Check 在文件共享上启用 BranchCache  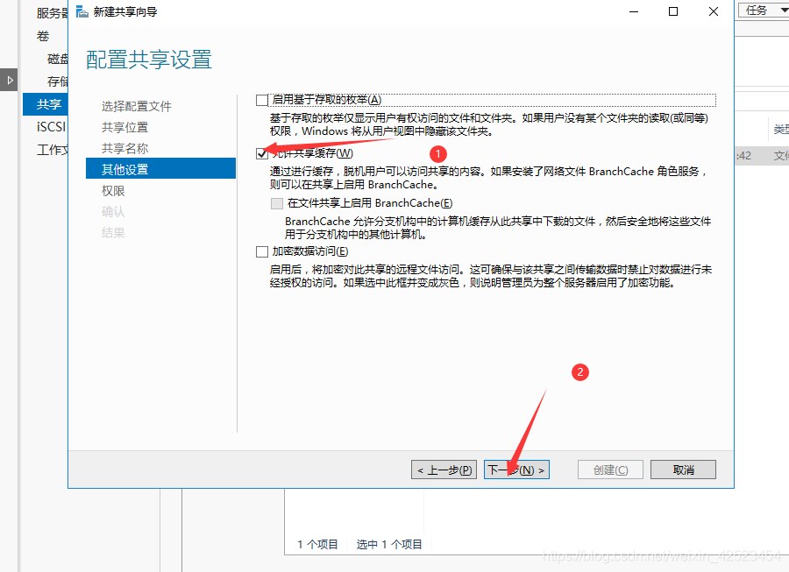click(279, 203)
